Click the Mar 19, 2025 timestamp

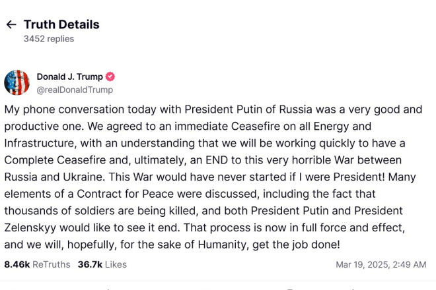(381, 264)
